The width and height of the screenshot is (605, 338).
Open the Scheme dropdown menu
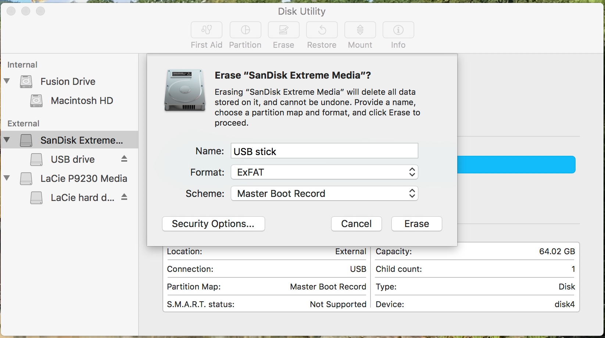click(x=324, y=193)
